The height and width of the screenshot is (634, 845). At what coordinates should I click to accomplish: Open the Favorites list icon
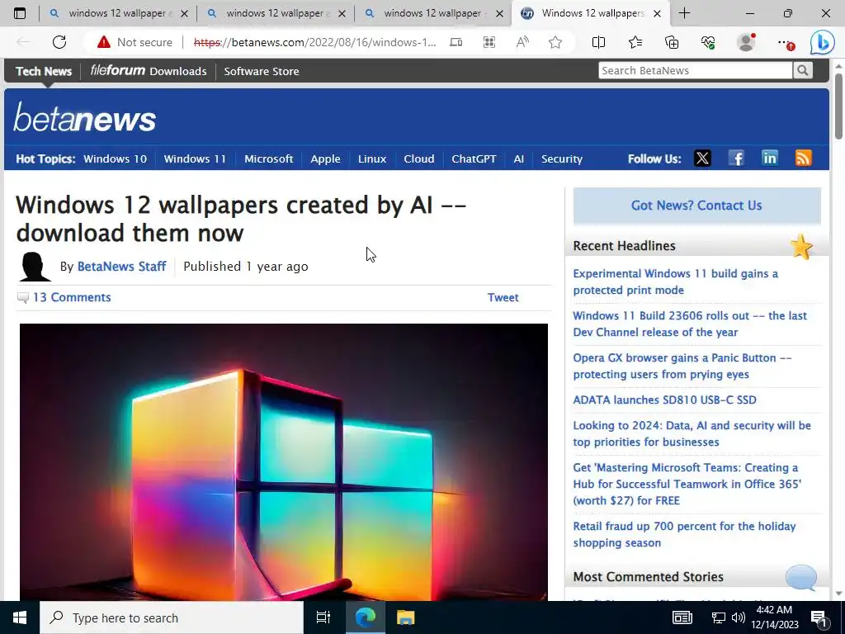[635, 42]
